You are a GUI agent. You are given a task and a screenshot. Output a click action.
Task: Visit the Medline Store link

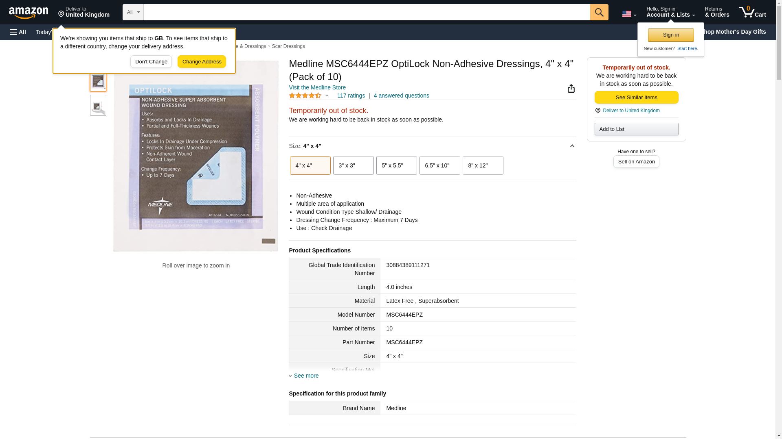pyautogui.click(x=317, y=87)
